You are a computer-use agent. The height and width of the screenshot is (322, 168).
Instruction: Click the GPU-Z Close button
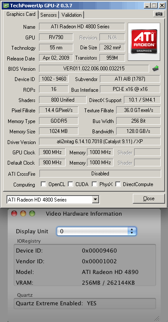pyautogui.click(x=149, y=199)
